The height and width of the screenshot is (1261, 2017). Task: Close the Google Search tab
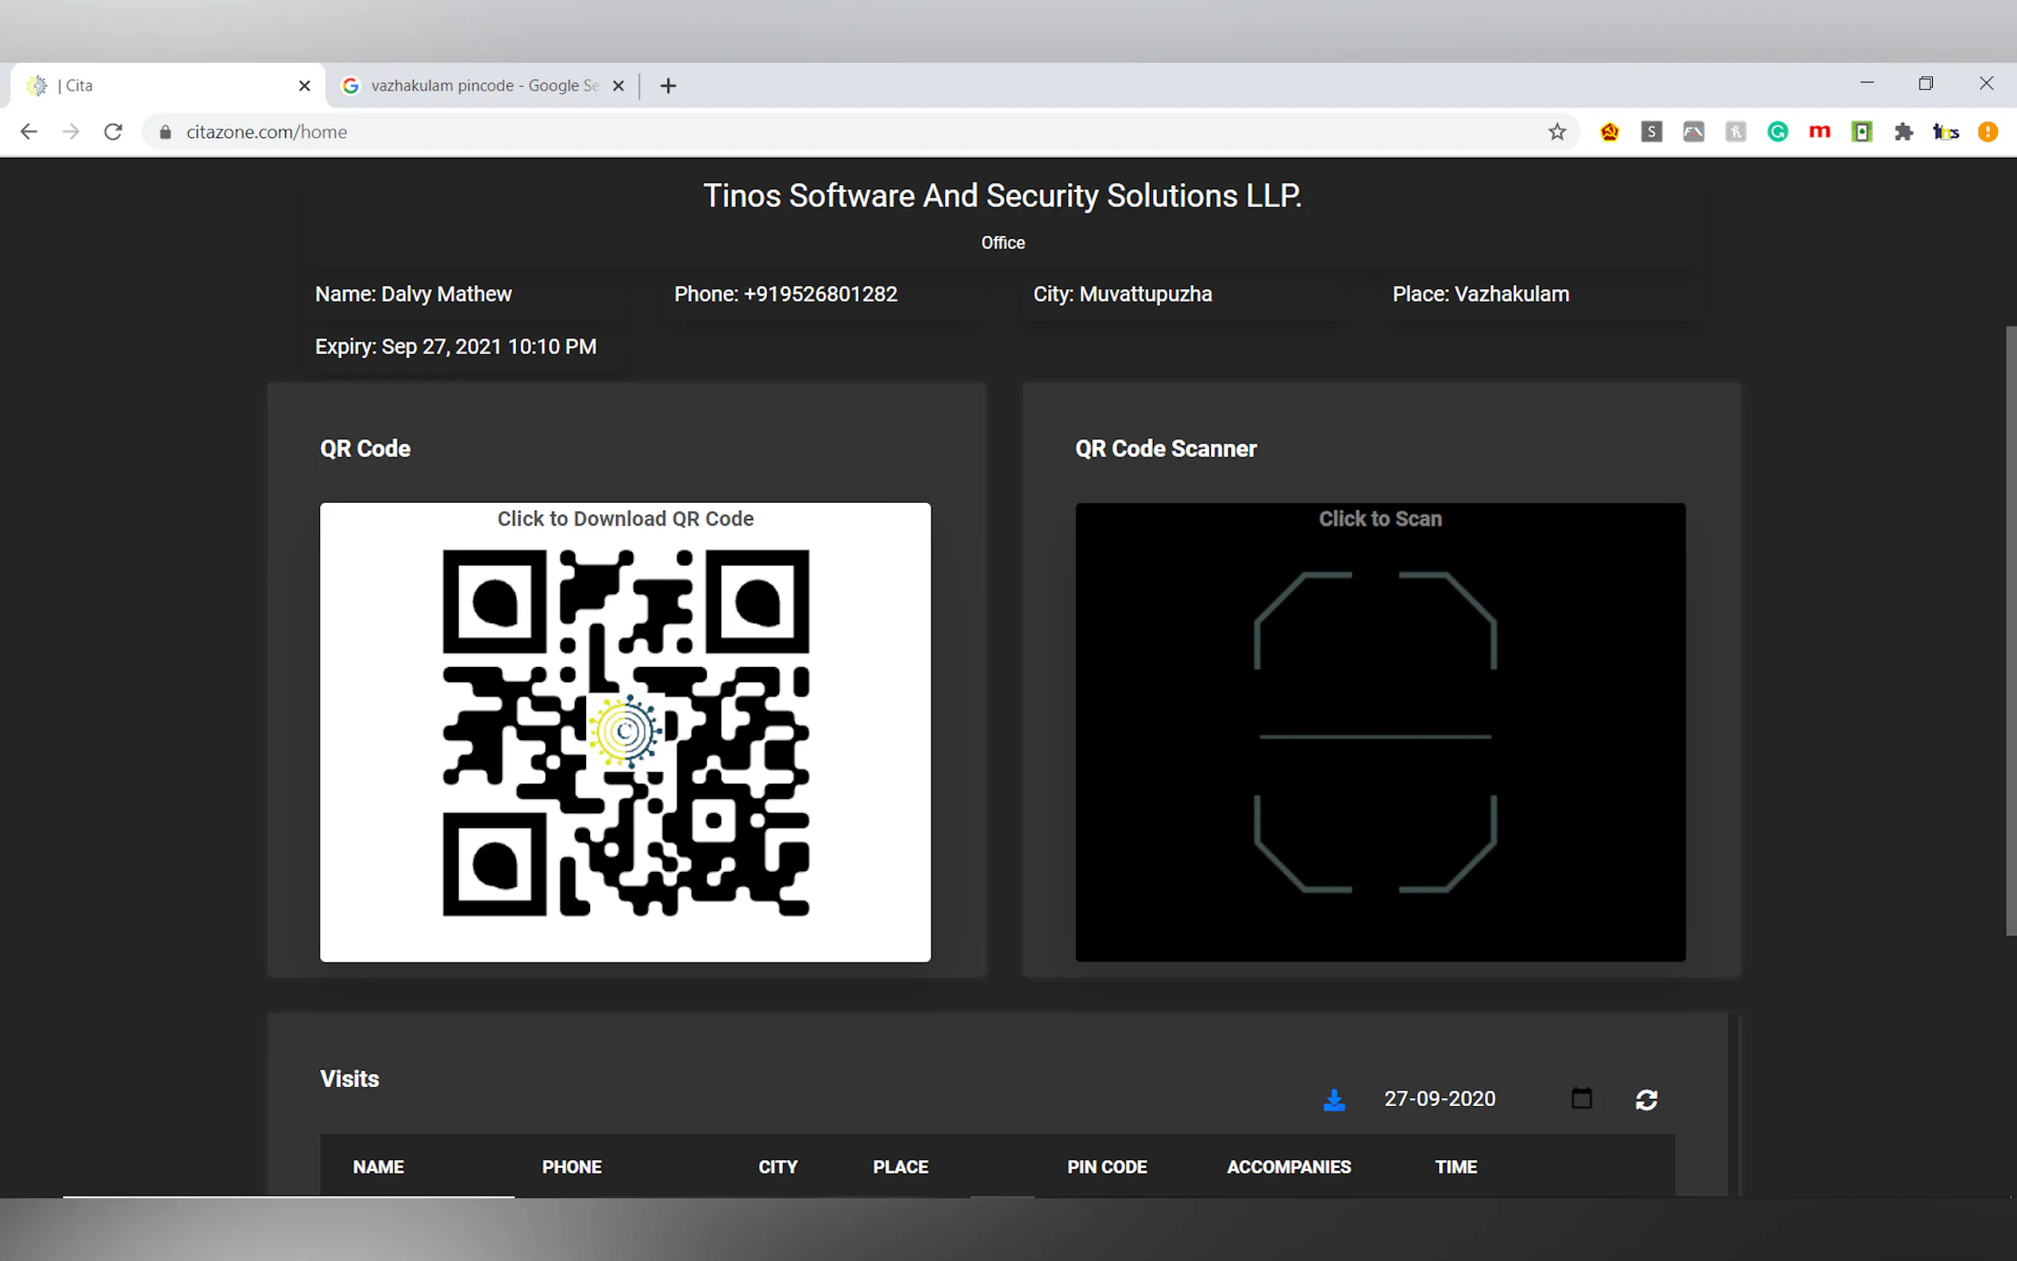coord(618,86)
